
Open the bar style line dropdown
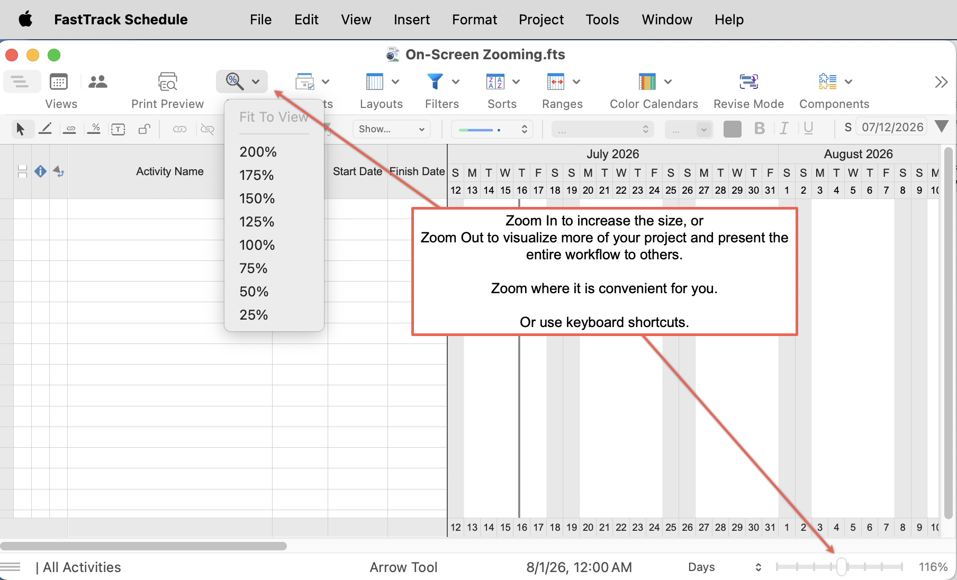[x=492, y=129]
